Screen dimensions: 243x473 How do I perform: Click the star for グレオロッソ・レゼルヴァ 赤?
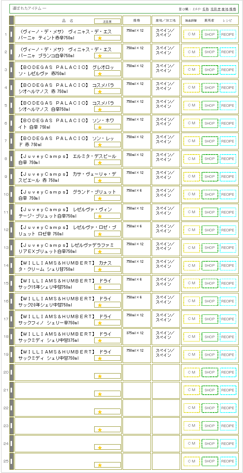tap(100, 74)
